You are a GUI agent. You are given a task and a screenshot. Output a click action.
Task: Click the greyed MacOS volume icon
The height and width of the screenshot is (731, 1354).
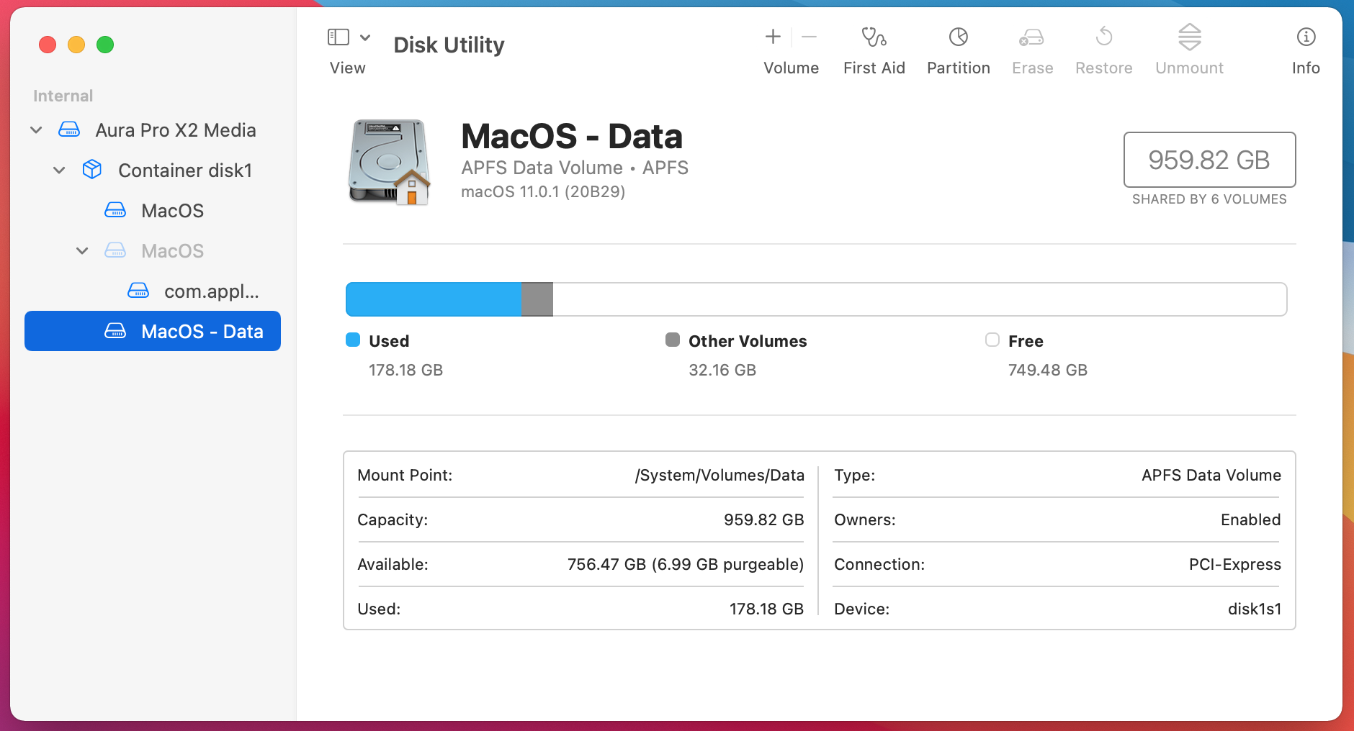tap(115, 250)
